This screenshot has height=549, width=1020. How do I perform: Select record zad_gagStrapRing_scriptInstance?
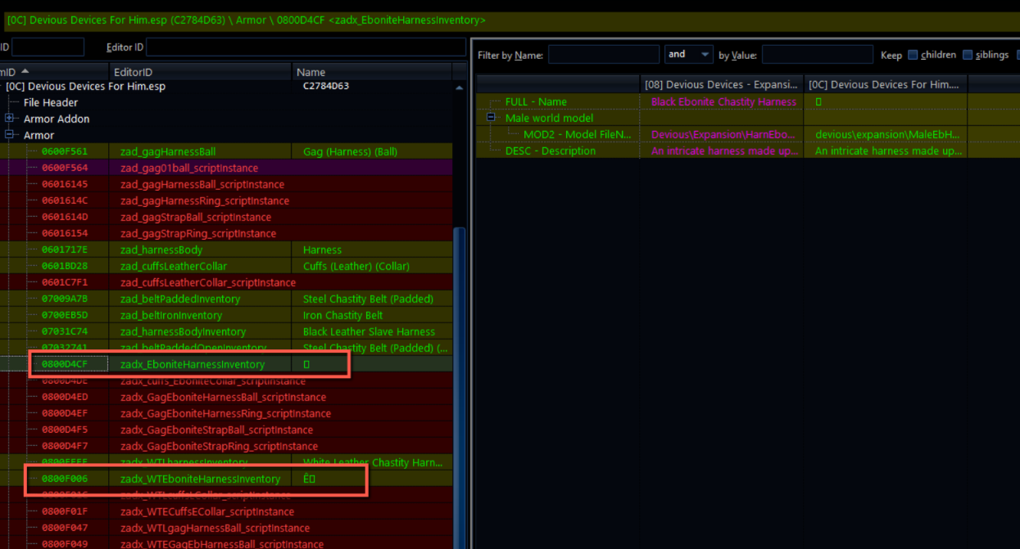coord(226,233)
